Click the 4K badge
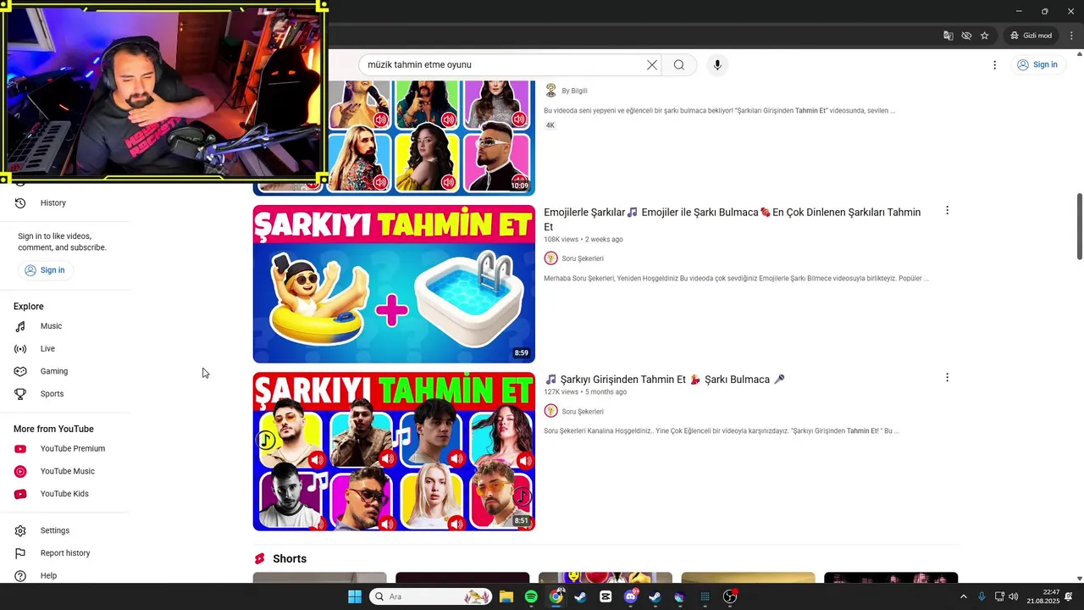This screenshot has height=610, width=1084. pos(550,125)
